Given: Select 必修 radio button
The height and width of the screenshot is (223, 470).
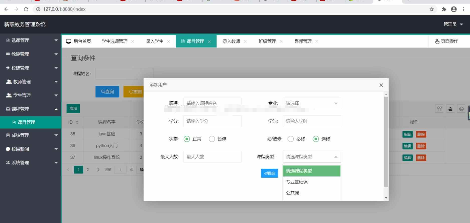Looking at the screenshot, I should click(x=290, y=139).
